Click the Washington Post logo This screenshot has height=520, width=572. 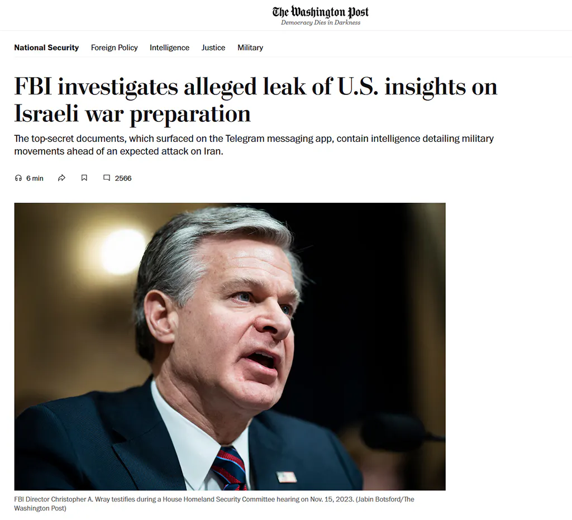coord(320,12)
